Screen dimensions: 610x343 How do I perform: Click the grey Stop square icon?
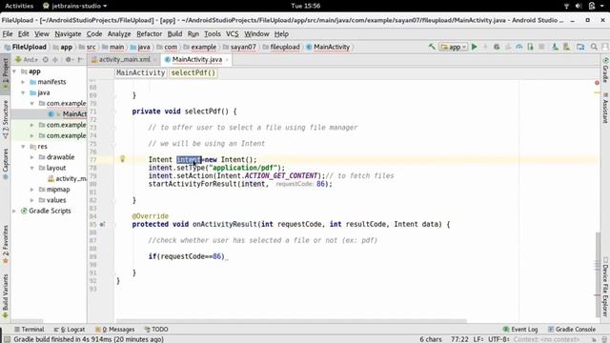tap(541, 47)
